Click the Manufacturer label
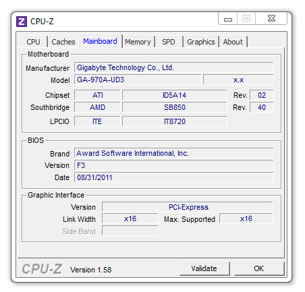This screenshot has width=305, height=292. coord(48,68)
